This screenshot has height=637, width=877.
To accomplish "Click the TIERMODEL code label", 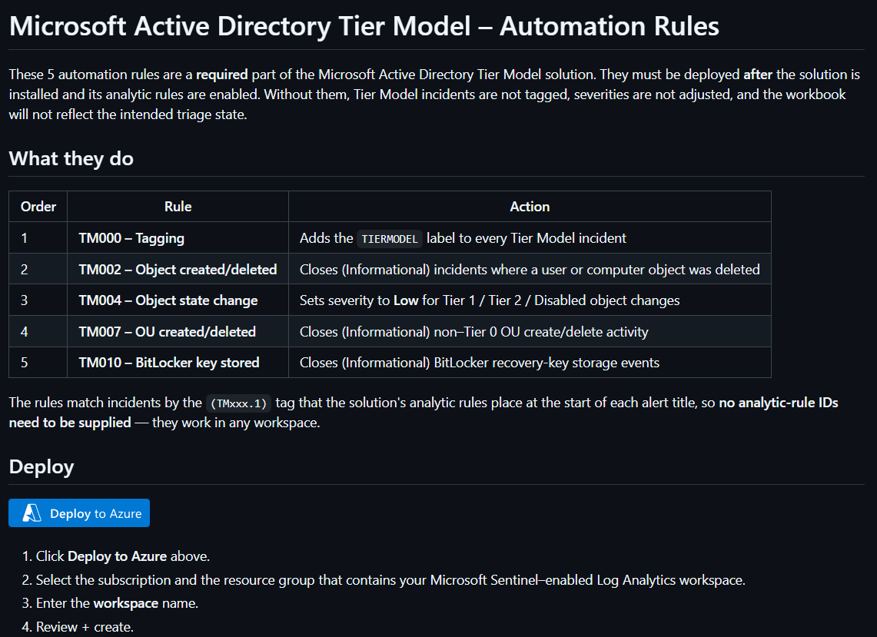I will (389, 239).
